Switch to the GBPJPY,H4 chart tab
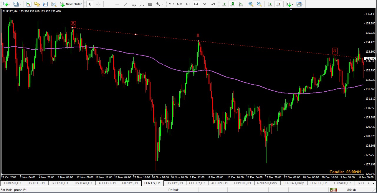Screen dimensions: 377x193 pyautogui.click(x=130, y=183)
